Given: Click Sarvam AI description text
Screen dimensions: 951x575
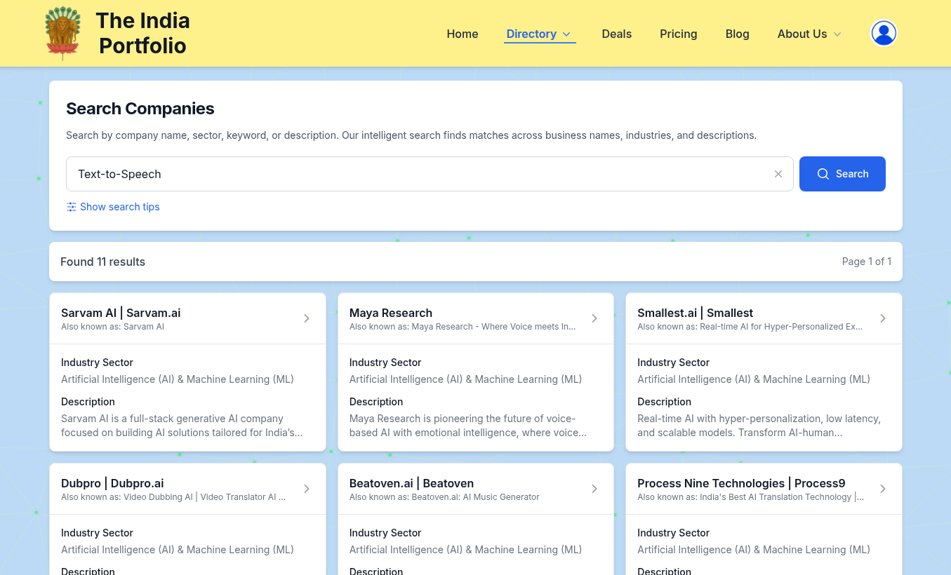Looking at the screenshot, I should click(x=182, y=426).
